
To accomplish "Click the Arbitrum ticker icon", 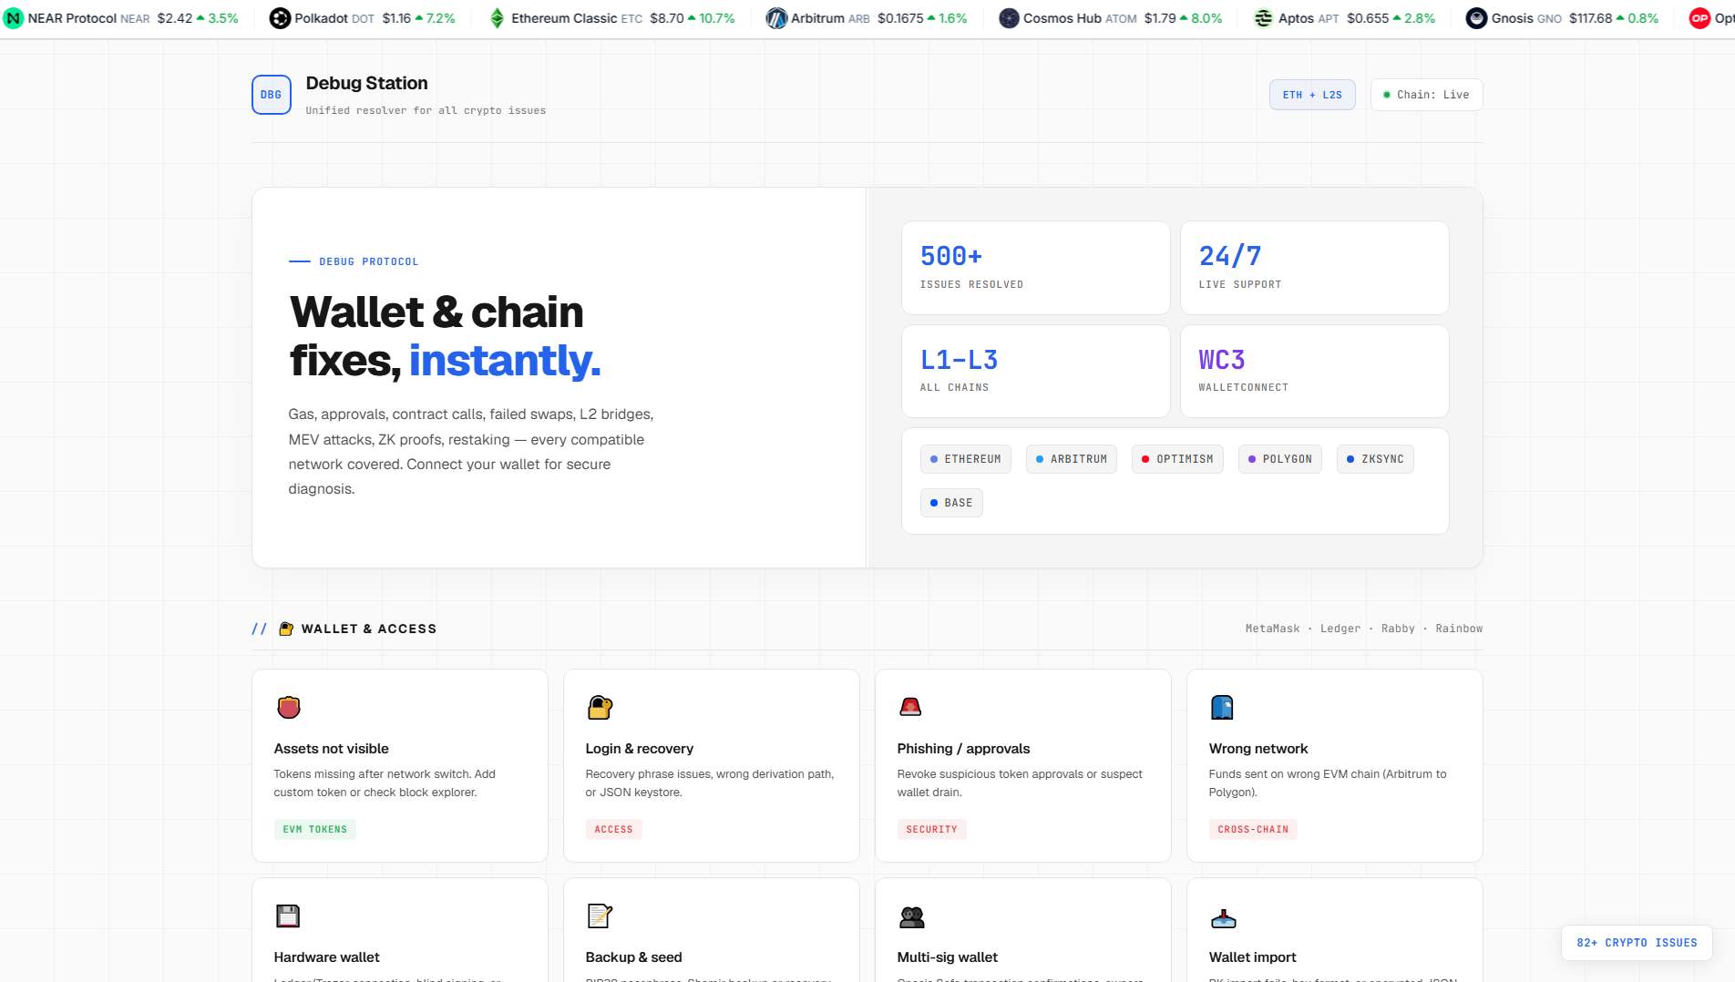I will (x=776, y=18).
